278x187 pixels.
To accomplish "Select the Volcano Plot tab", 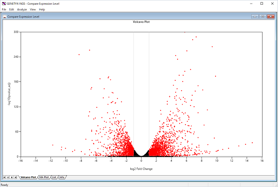I will point(28,177).
